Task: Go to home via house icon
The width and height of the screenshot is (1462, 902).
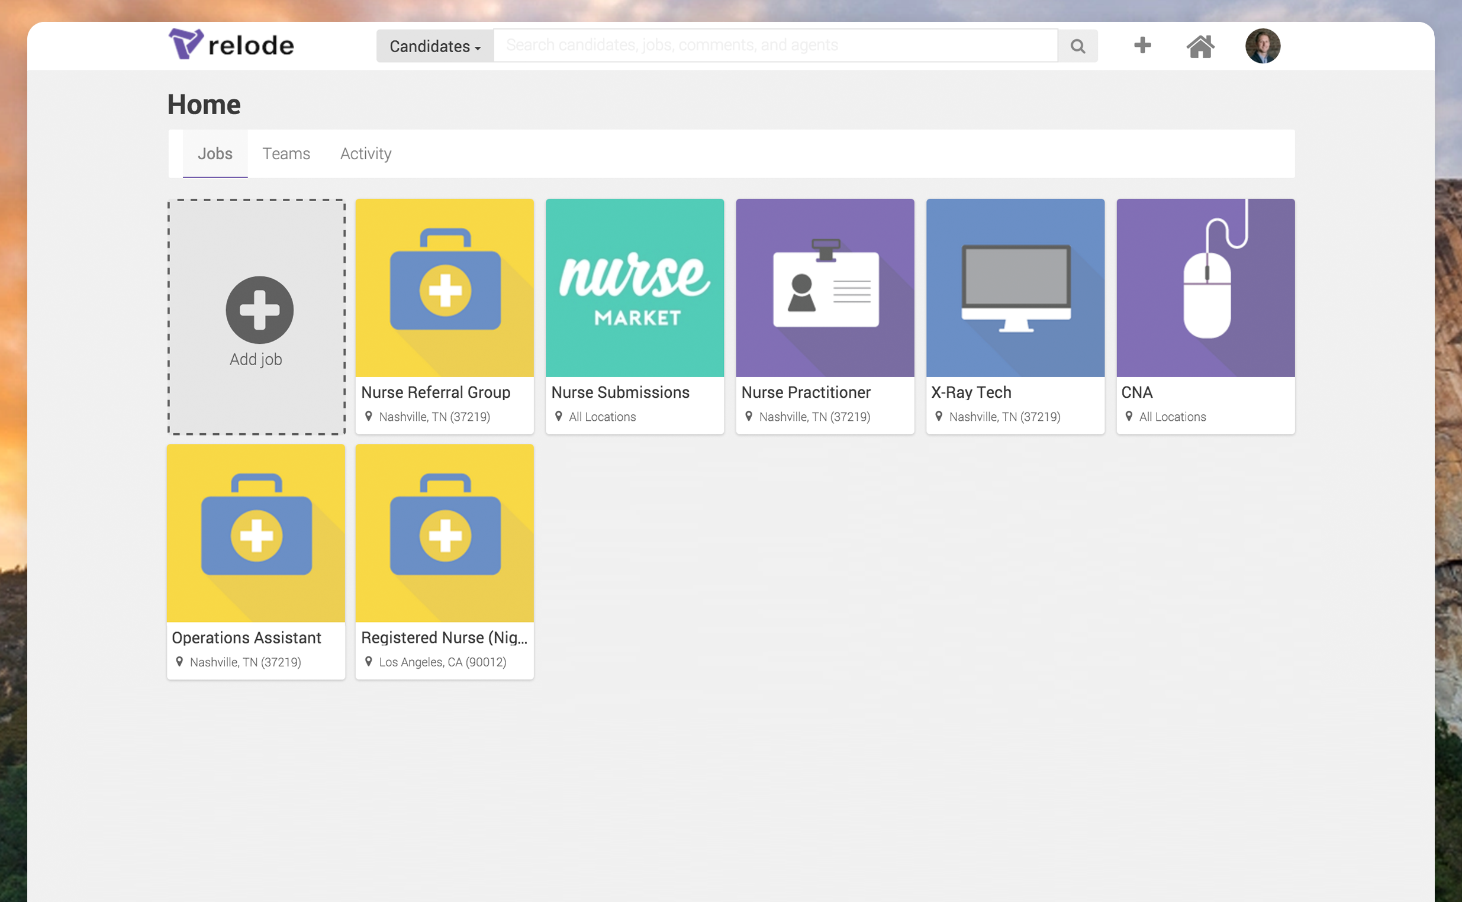Action: coord(1200,46)
